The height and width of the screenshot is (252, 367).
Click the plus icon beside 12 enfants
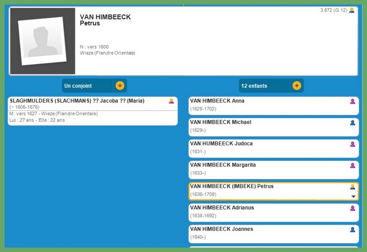[x=296, y=86]
